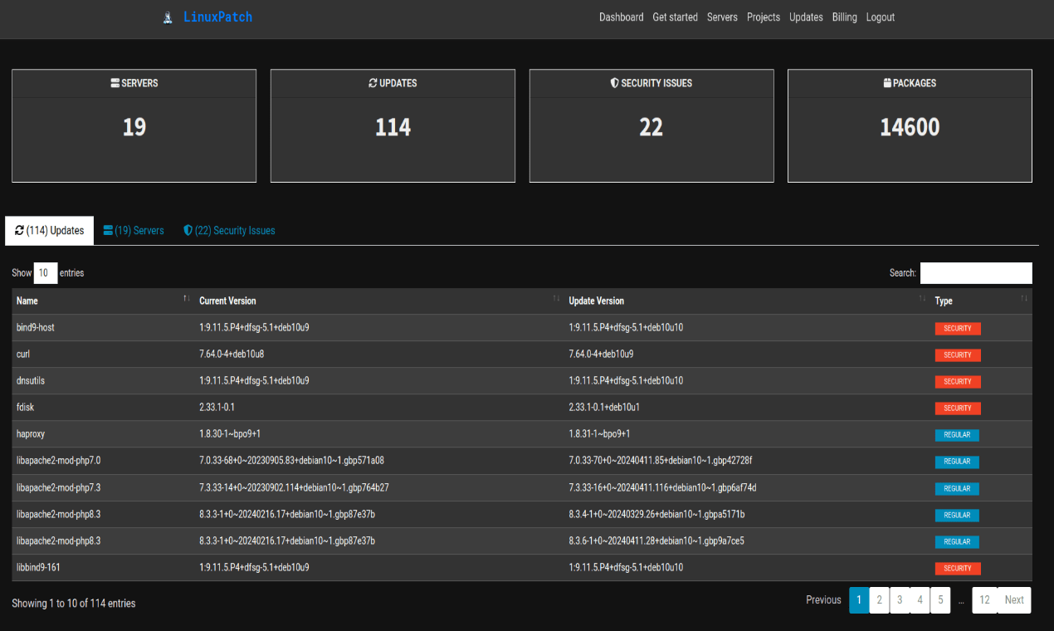The height and width of the screenshot is (631, 1054).
Task: Click update version ending gbp9a7ce5
Action: coord(656,541)
